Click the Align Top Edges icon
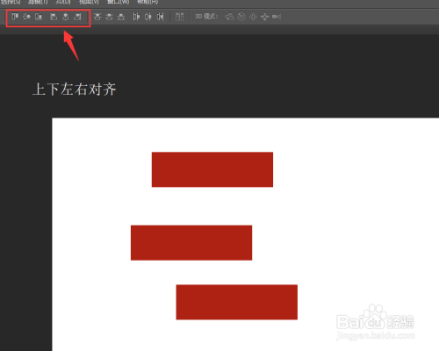The image size is (439, 351). tap(15, 17)
